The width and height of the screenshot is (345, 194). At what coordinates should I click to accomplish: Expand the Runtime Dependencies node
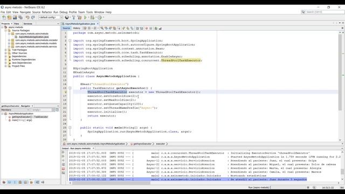(x=6, y=59)
